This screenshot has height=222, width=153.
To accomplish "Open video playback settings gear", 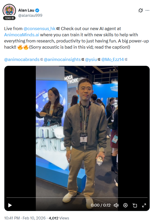I will pyautogui.click(x=125, y=205).
